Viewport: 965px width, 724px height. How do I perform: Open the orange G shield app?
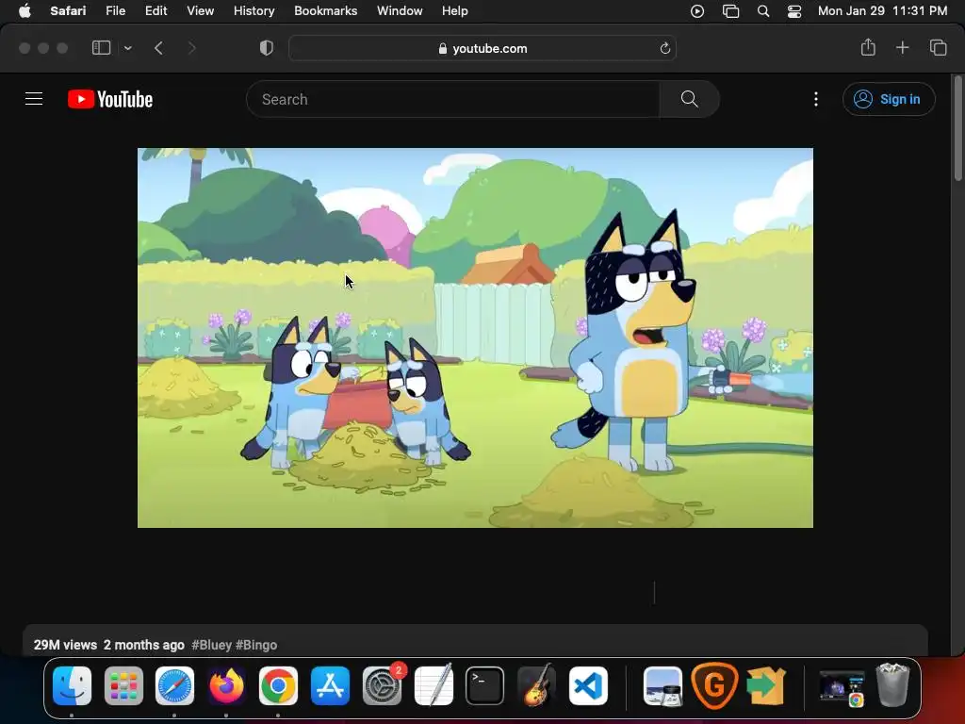click(x=714, y=685)
